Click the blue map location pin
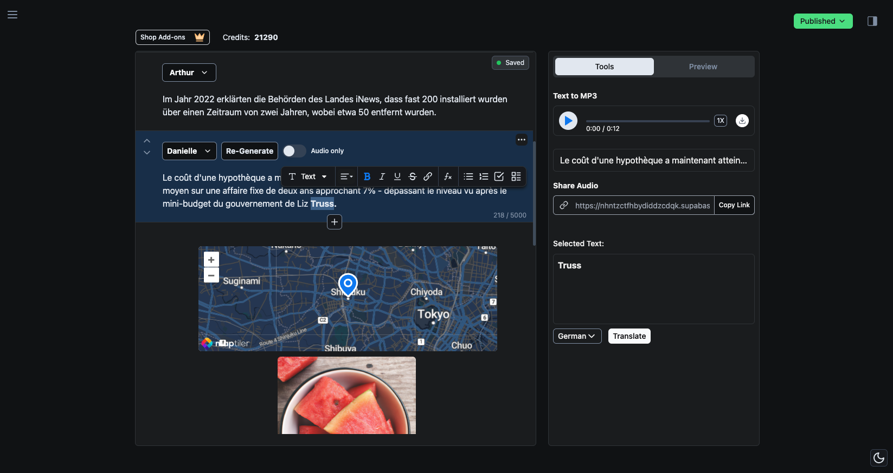Screen dimensions: 893x473 (x=348, y=285)
